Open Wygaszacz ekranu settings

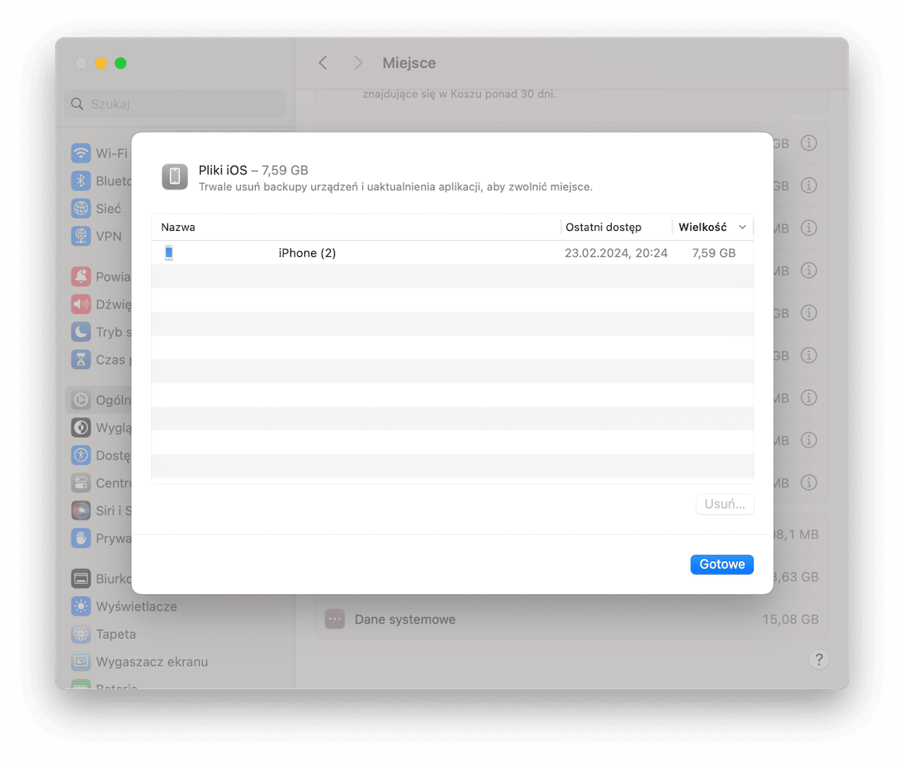(x=141, y=662)
